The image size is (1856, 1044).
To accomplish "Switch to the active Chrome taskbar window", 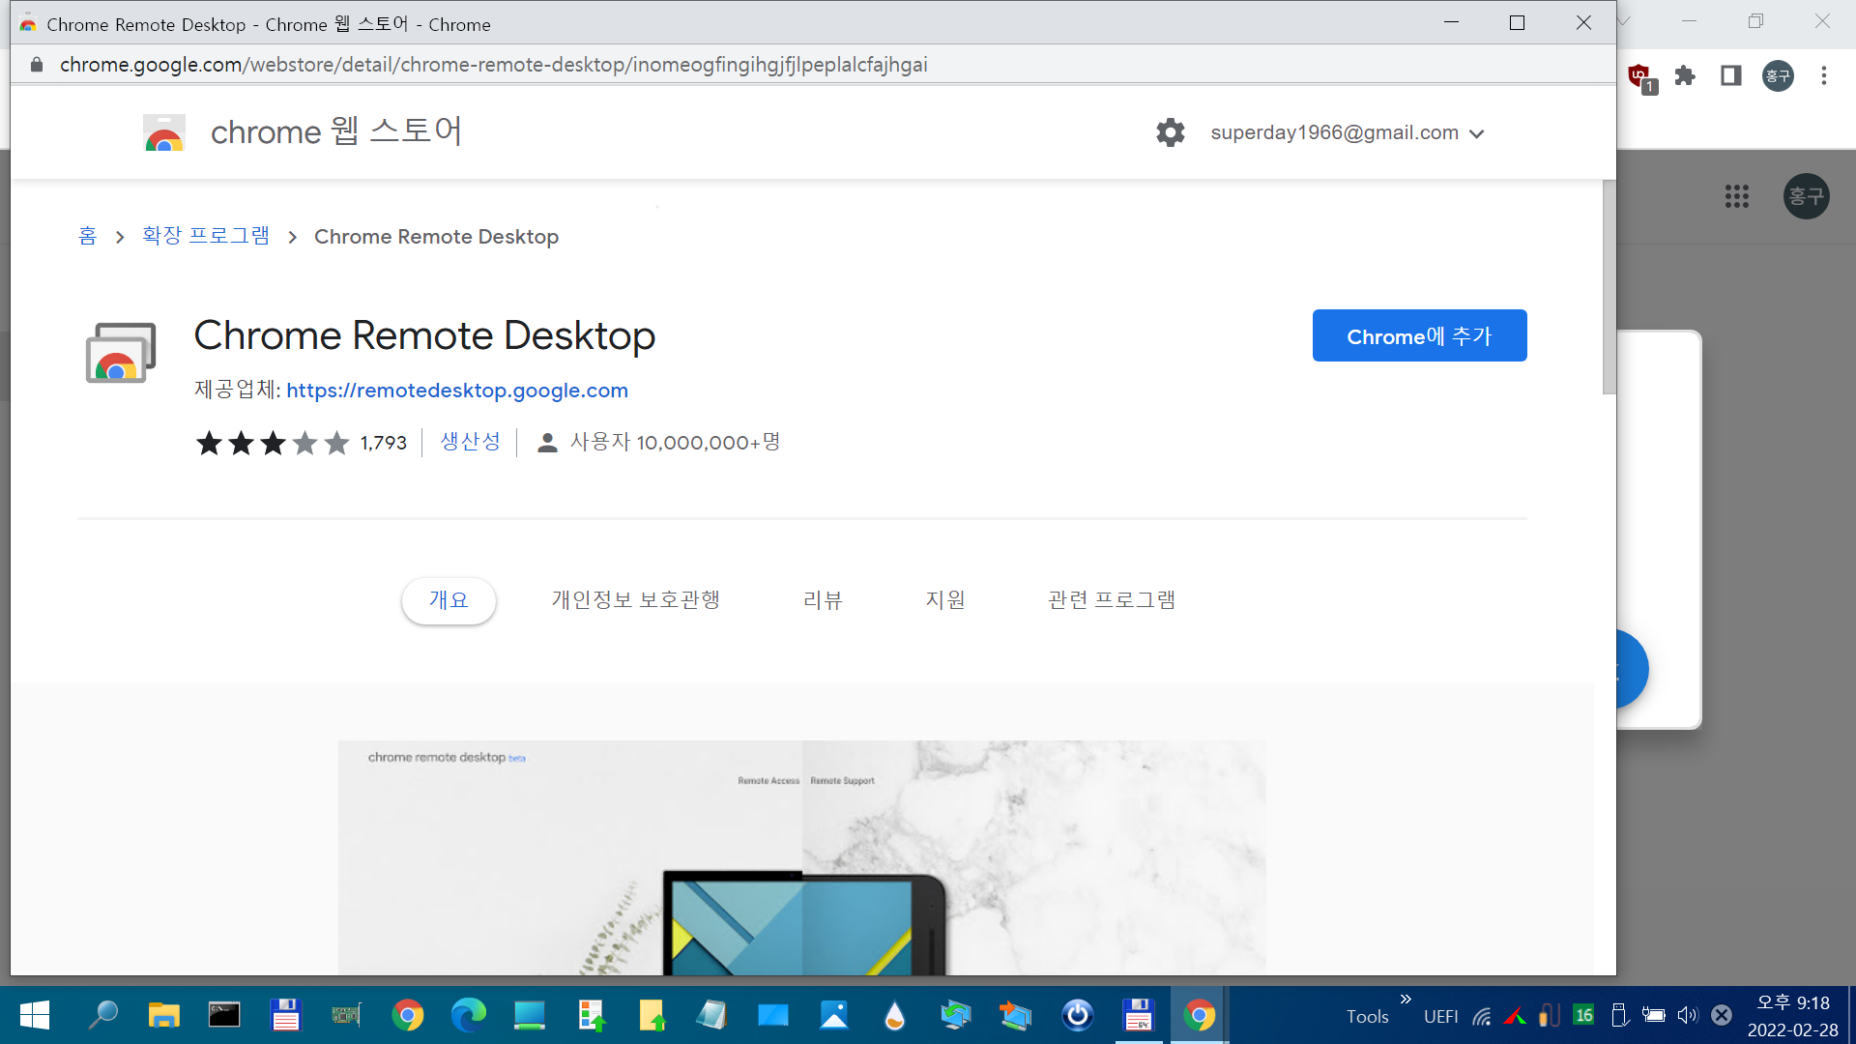I will point(1199,1015).
